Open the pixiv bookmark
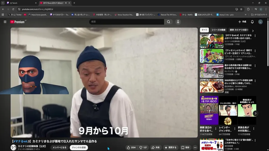The height and width of the screenshot is (151, 269). [x=225, y=15]
